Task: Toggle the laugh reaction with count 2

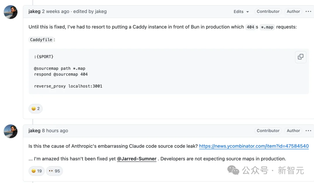Action: coord(35,109)
